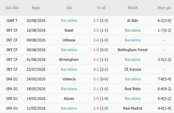Select the Tỷ số column header

[101, 8]
